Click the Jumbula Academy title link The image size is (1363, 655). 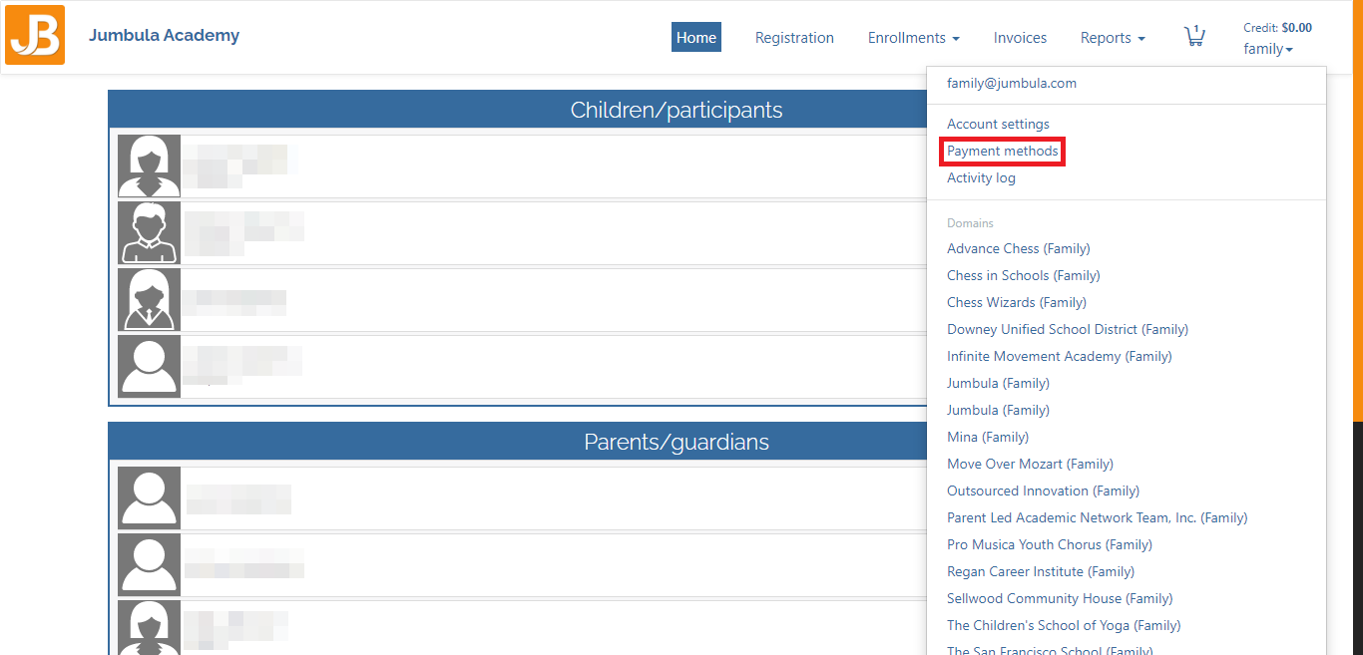[164, 36]
